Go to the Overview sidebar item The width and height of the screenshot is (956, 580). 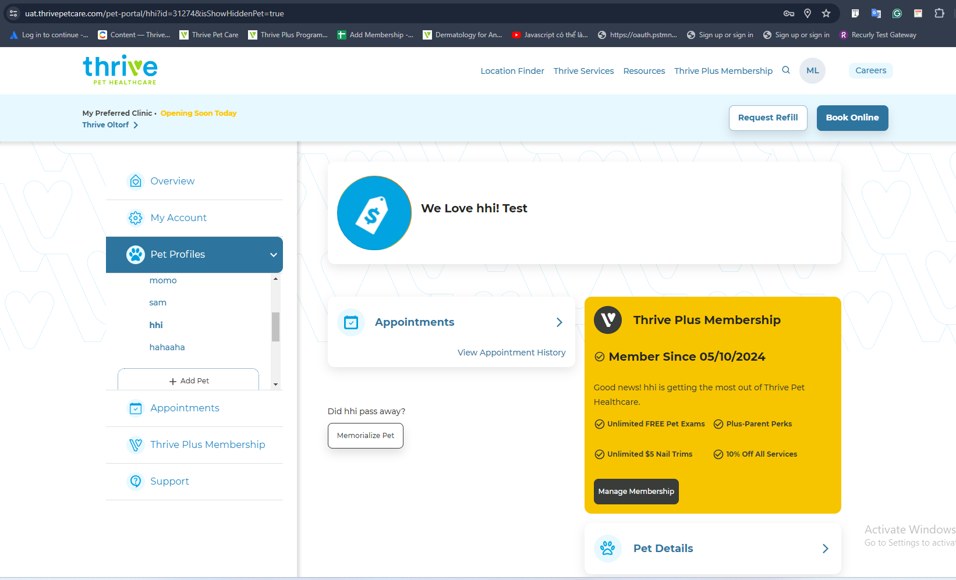click(194, 181)
